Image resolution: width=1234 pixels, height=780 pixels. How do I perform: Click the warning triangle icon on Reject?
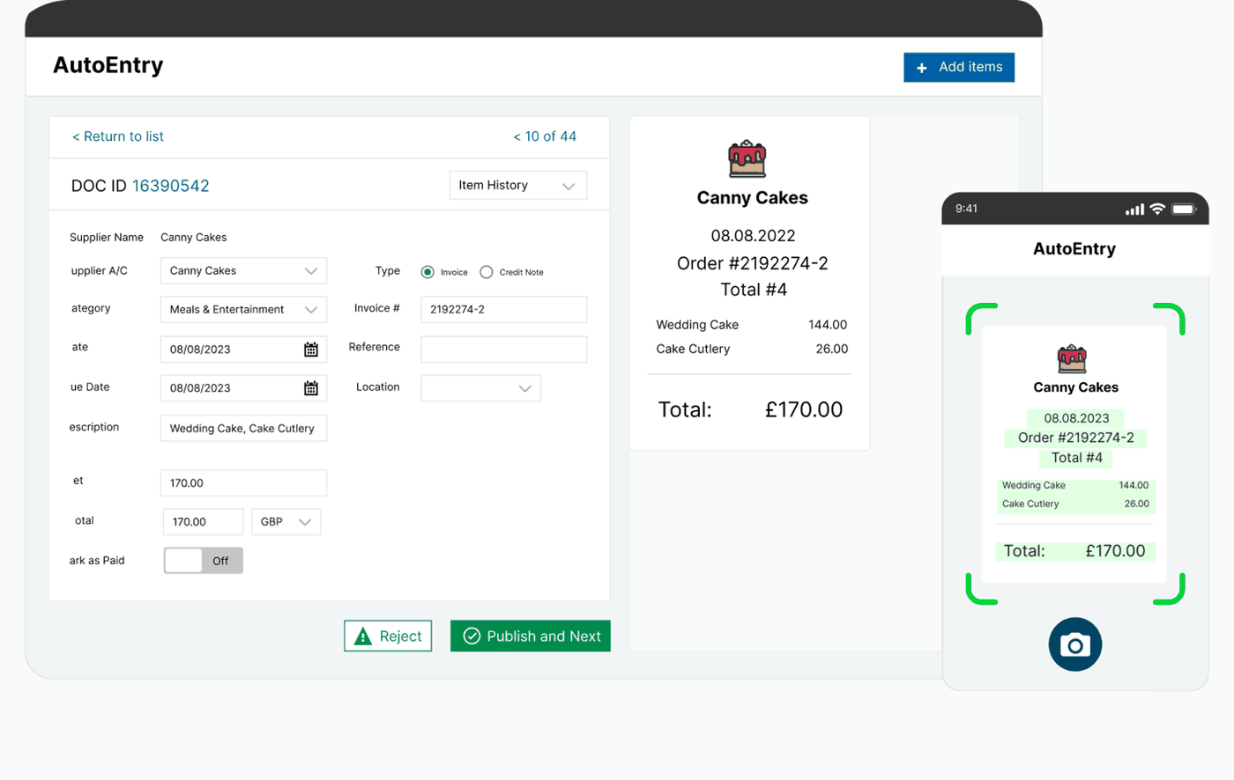tap(362, 636)
